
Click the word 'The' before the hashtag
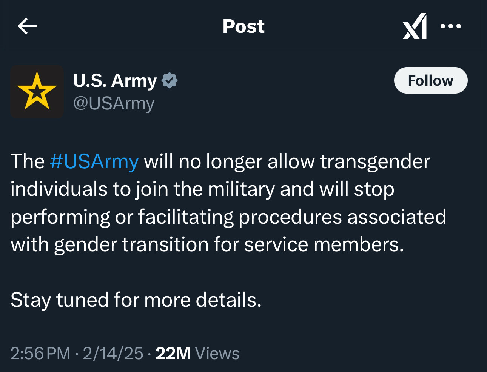(27, 161)
